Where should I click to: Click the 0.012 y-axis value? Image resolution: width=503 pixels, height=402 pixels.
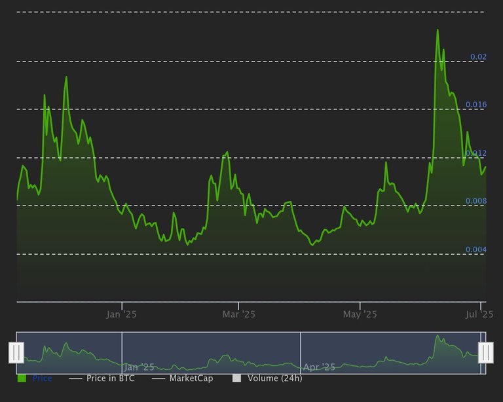476,153
